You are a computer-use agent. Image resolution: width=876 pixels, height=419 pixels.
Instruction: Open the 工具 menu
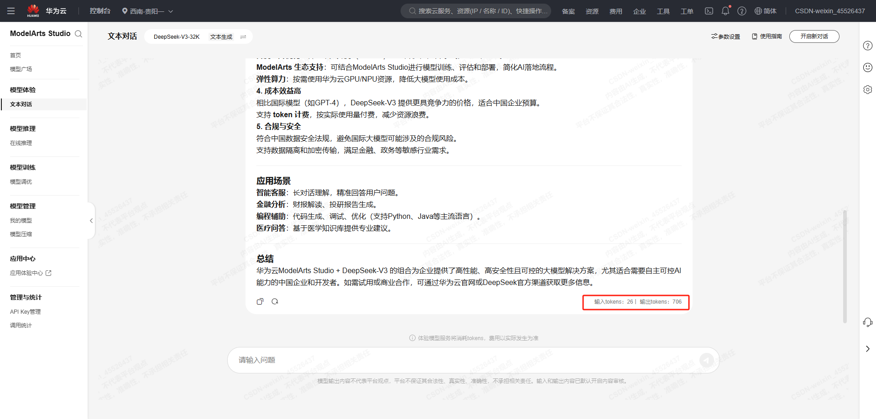663,11
